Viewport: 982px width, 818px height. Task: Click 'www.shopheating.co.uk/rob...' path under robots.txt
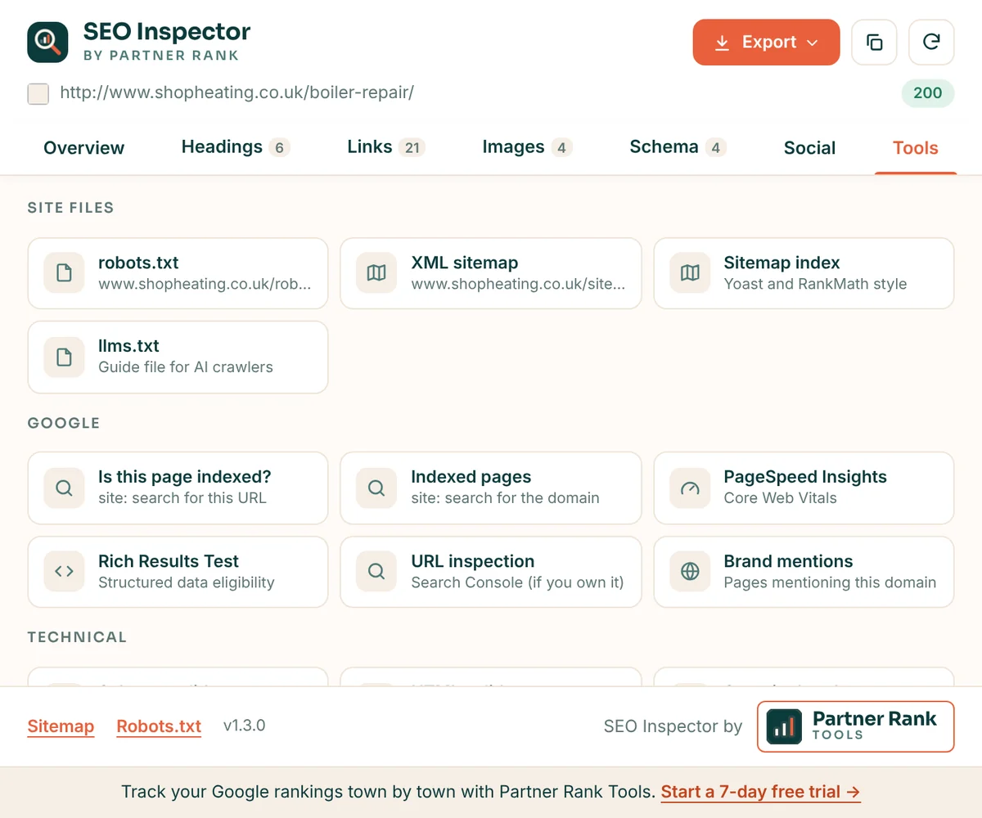205,284
